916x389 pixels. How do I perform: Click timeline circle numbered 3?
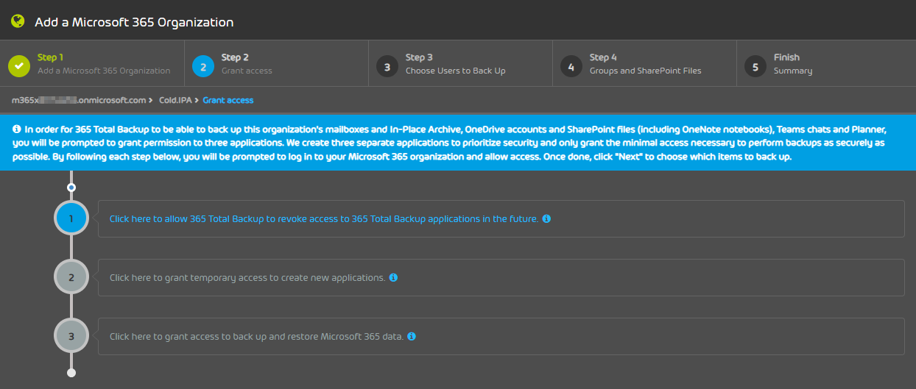point(71,336)
